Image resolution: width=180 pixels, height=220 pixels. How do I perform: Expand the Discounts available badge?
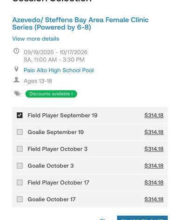click(x=51, y=94)
